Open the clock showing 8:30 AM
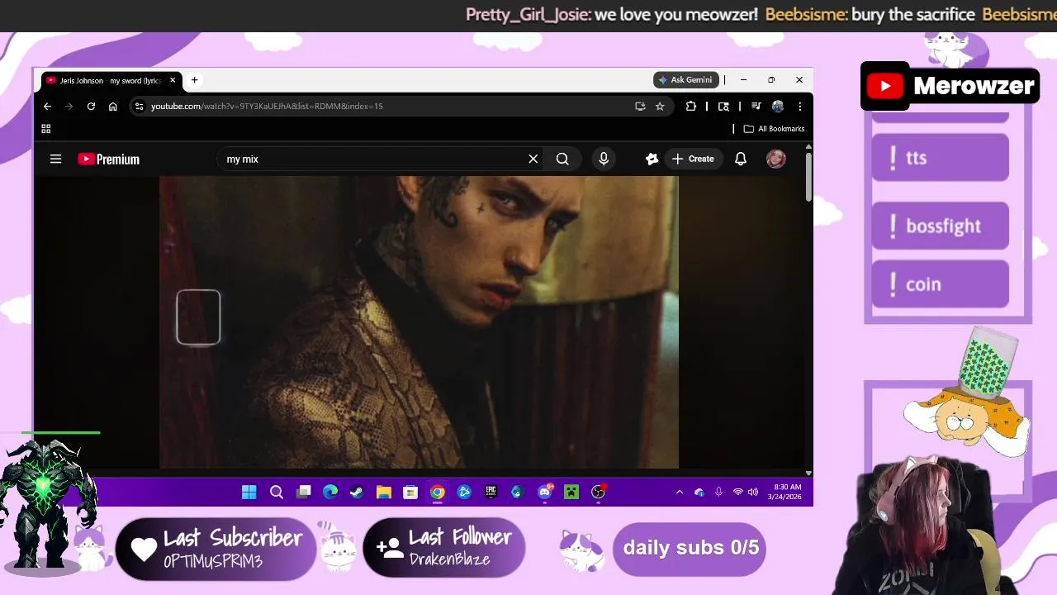Screen dimensions: 1057x595 point(786,493)
